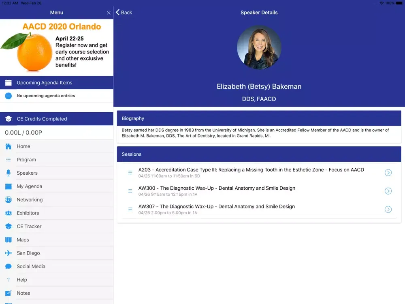Tap Elizabeth Bakeman's profile photo

coord(259,47)
